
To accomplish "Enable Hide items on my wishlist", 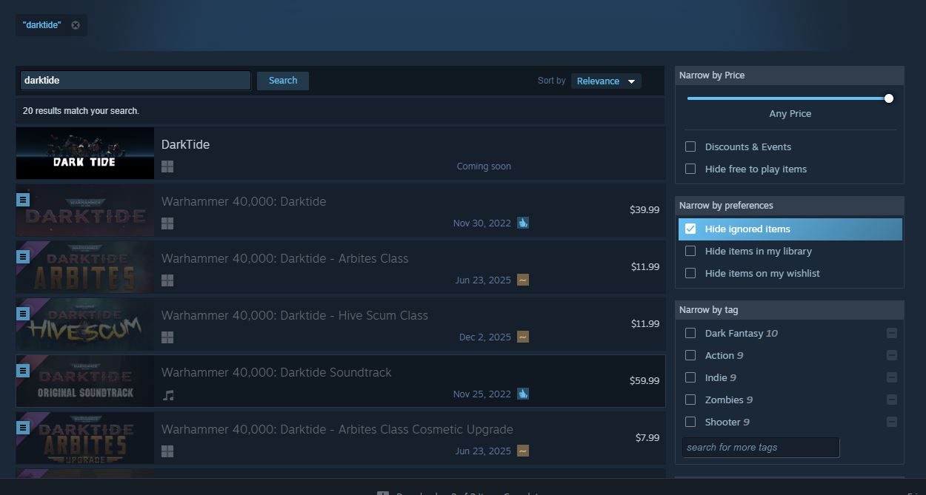I will pyautogui.click(x=690, y=273).
